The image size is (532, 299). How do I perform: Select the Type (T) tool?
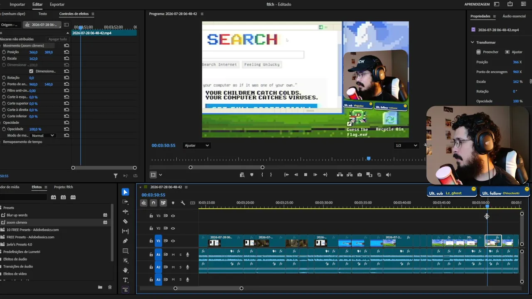126,280
